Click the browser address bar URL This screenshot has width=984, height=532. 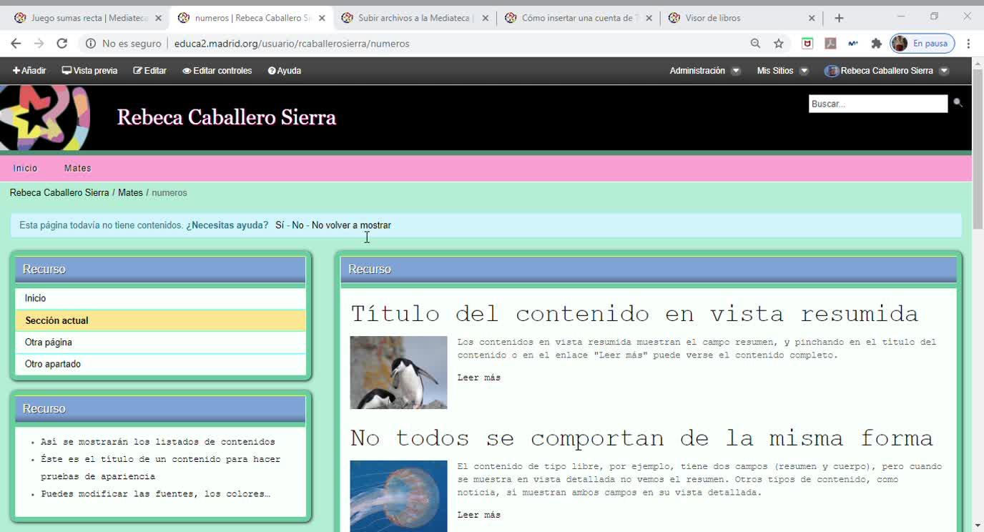coord(292,44)
